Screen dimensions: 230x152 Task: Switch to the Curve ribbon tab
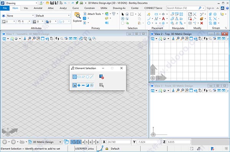pyautogui.click(x=76, y=8)
